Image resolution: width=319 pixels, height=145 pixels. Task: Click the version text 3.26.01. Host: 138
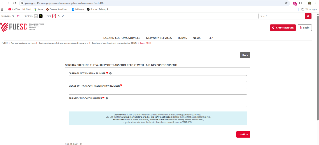(74, 144)
